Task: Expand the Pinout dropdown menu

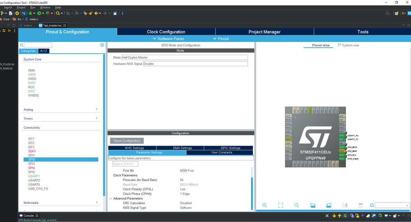Action: [x=221, y=39]
